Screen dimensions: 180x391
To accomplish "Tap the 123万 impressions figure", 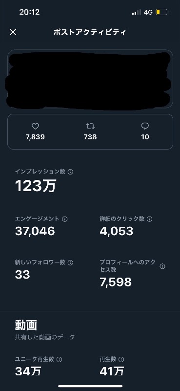I will (x=36, y=186).
